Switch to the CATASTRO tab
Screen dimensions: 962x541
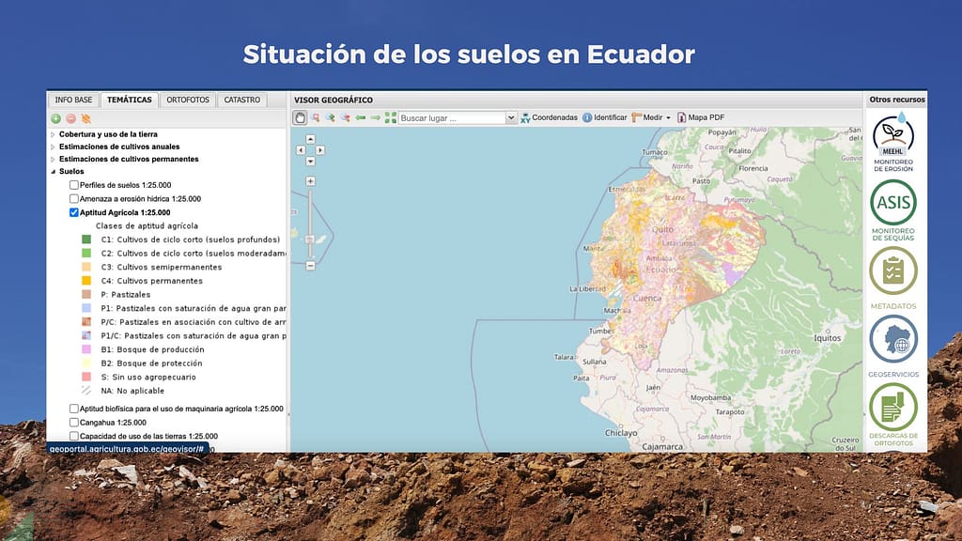tap(241, 100)
